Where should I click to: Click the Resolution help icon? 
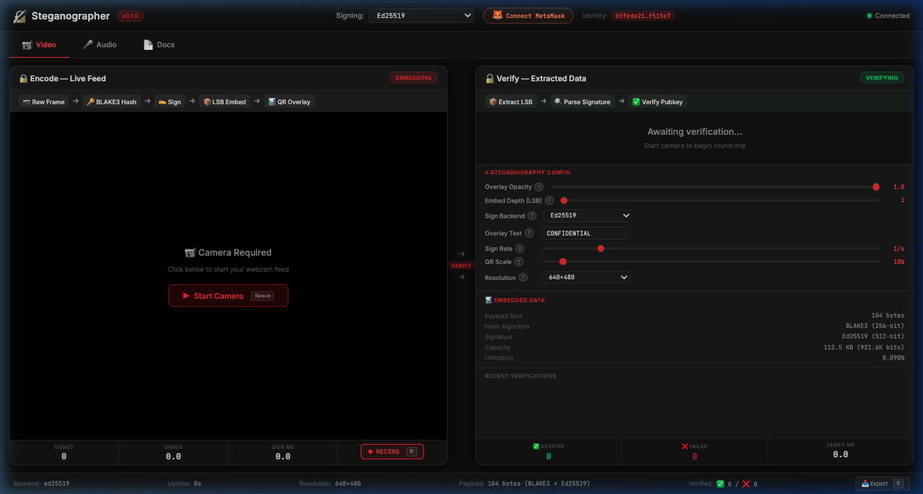[x=523, y=277]
